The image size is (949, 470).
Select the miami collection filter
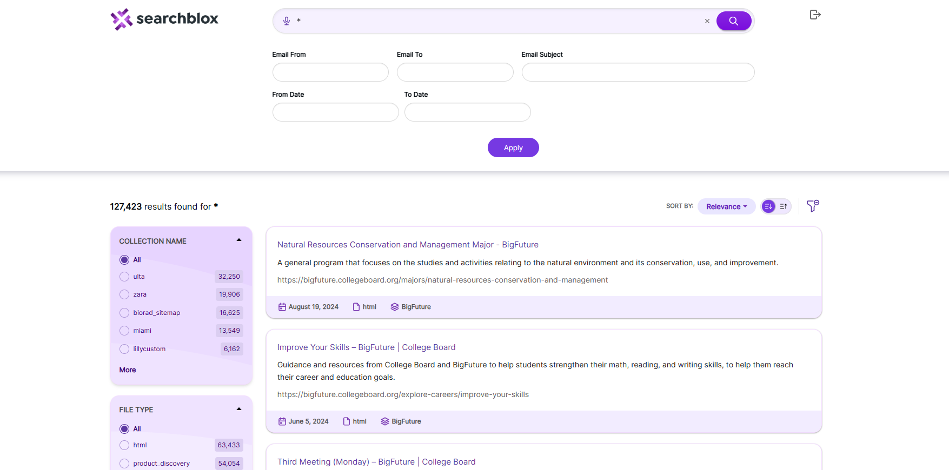pyautogui.click(x=124, y=331)
